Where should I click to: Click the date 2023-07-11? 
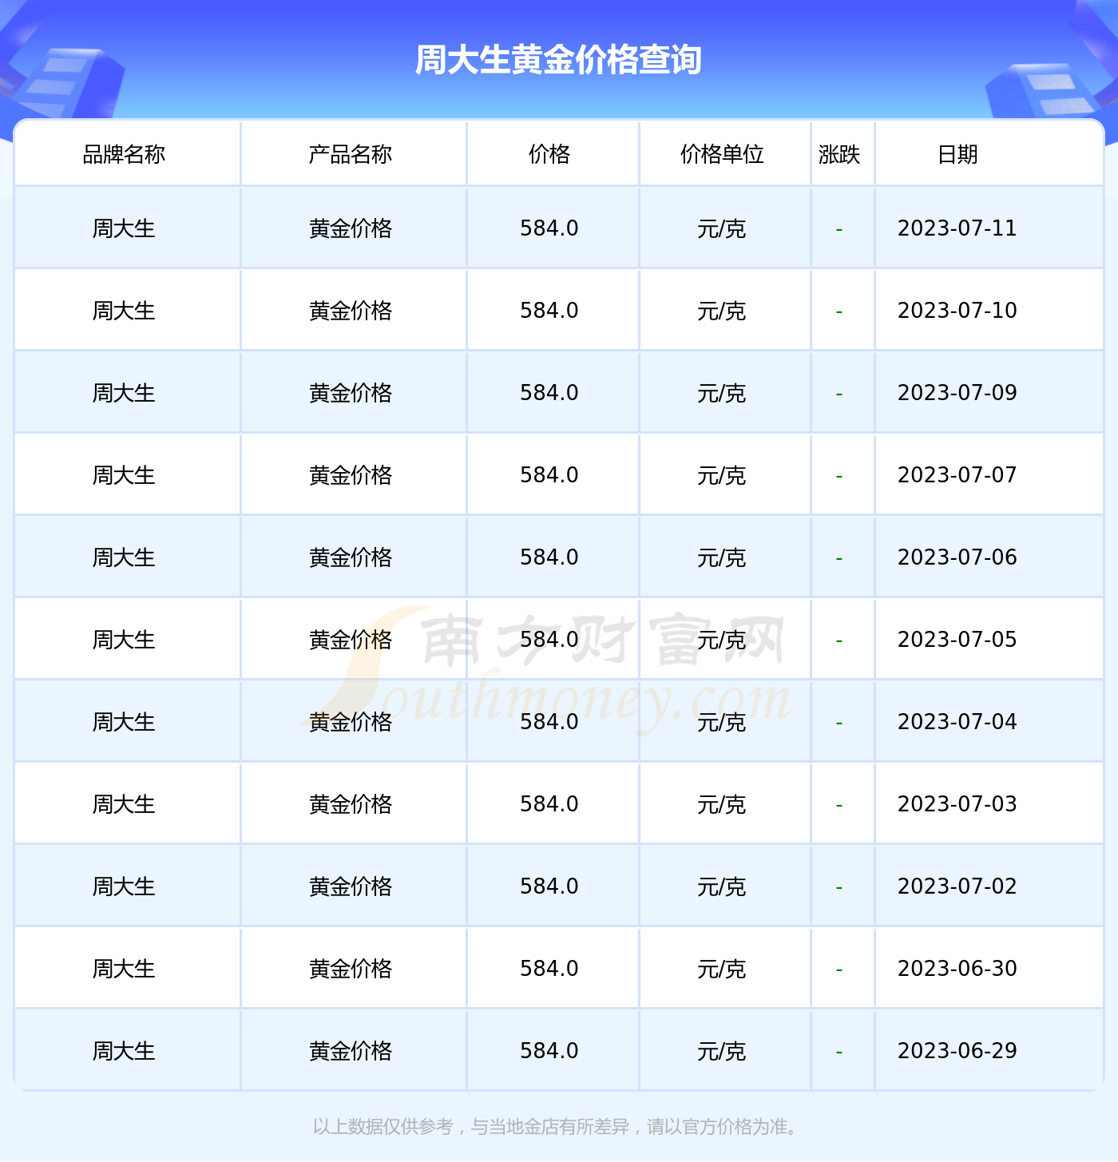pyautogui.click(x=957, y=228)
